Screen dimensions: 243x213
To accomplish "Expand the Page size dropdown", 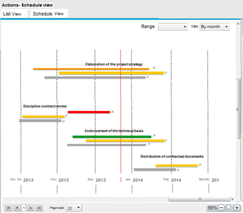I will click(x=74, y=208).
